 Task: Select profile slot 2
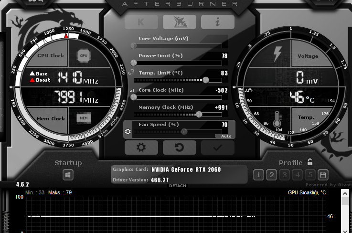(x=271, y=175)
